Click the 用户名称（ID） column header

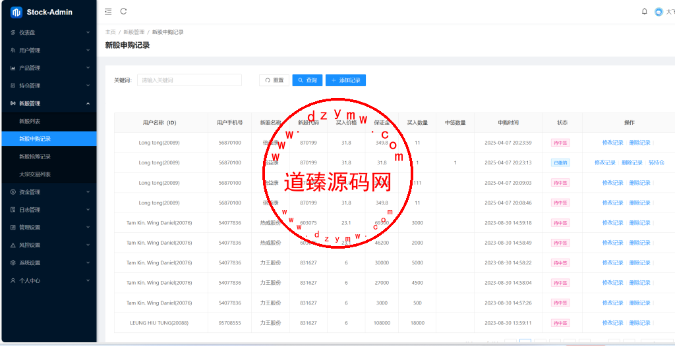click(x=160, y=123)
